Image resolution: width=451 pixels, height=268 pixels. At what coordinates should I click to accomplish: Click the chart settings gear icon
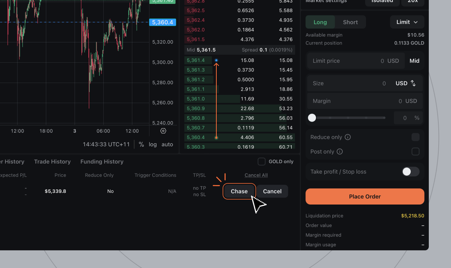(163, 131)
